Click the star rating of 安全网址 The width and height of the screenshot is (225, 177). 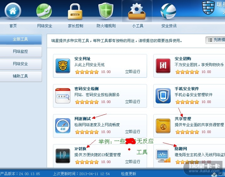click(87, 72)
